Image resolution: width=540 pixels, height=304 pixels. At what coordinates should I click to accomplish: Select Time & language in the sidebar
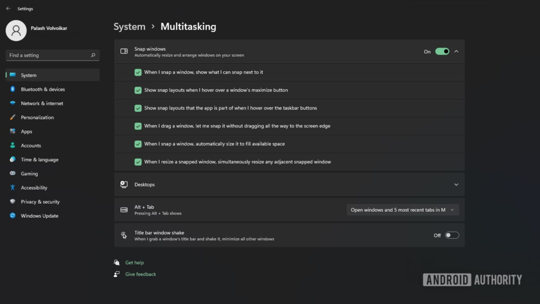(39, 159)
